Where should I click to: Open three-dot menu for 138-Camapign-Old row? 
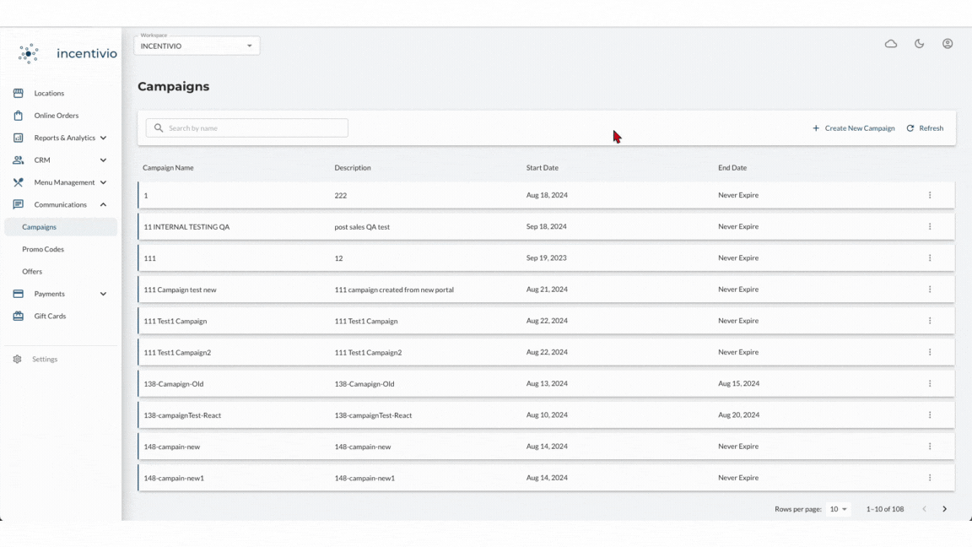(930, 383)
